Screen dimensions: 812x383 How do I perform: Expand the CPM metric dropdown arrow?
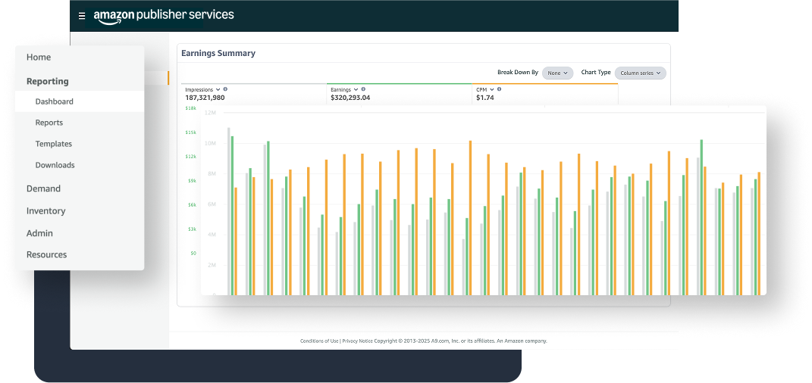pyautogui.click(x=492, y=89)
